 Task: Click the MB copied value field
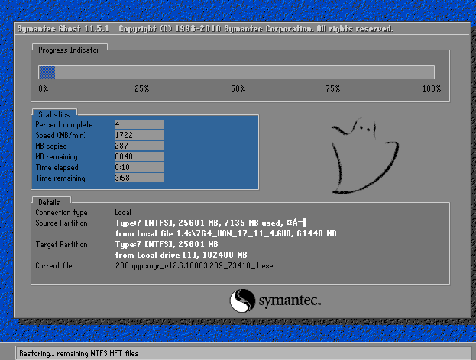click(139, 146)
